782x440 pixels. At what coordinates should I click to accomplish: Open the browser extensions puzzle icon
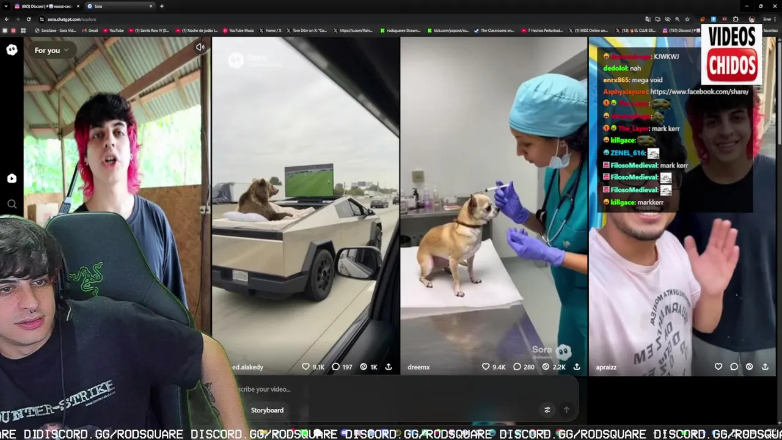point(736,19)
